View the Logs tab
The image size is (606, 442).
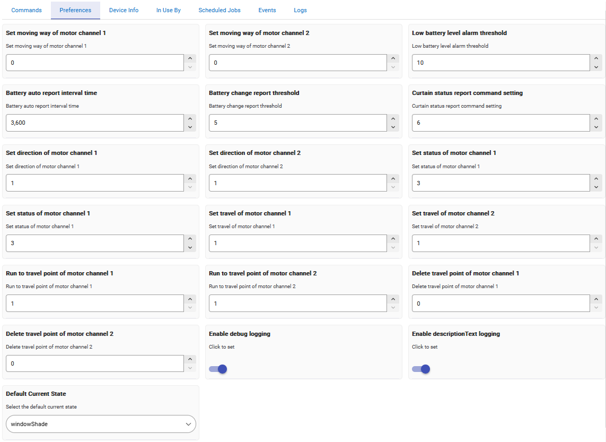pos(300,10)
